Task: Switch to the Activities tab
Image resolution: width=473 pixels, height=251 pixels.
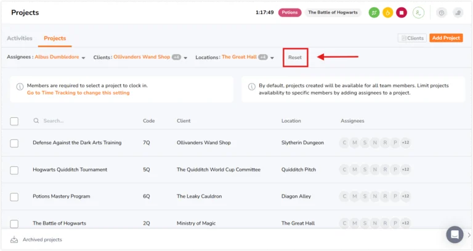Action: tap(20, 38)
